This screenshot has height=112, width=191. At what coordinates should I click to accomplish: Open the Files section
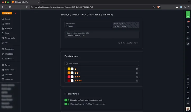(5, 33)
